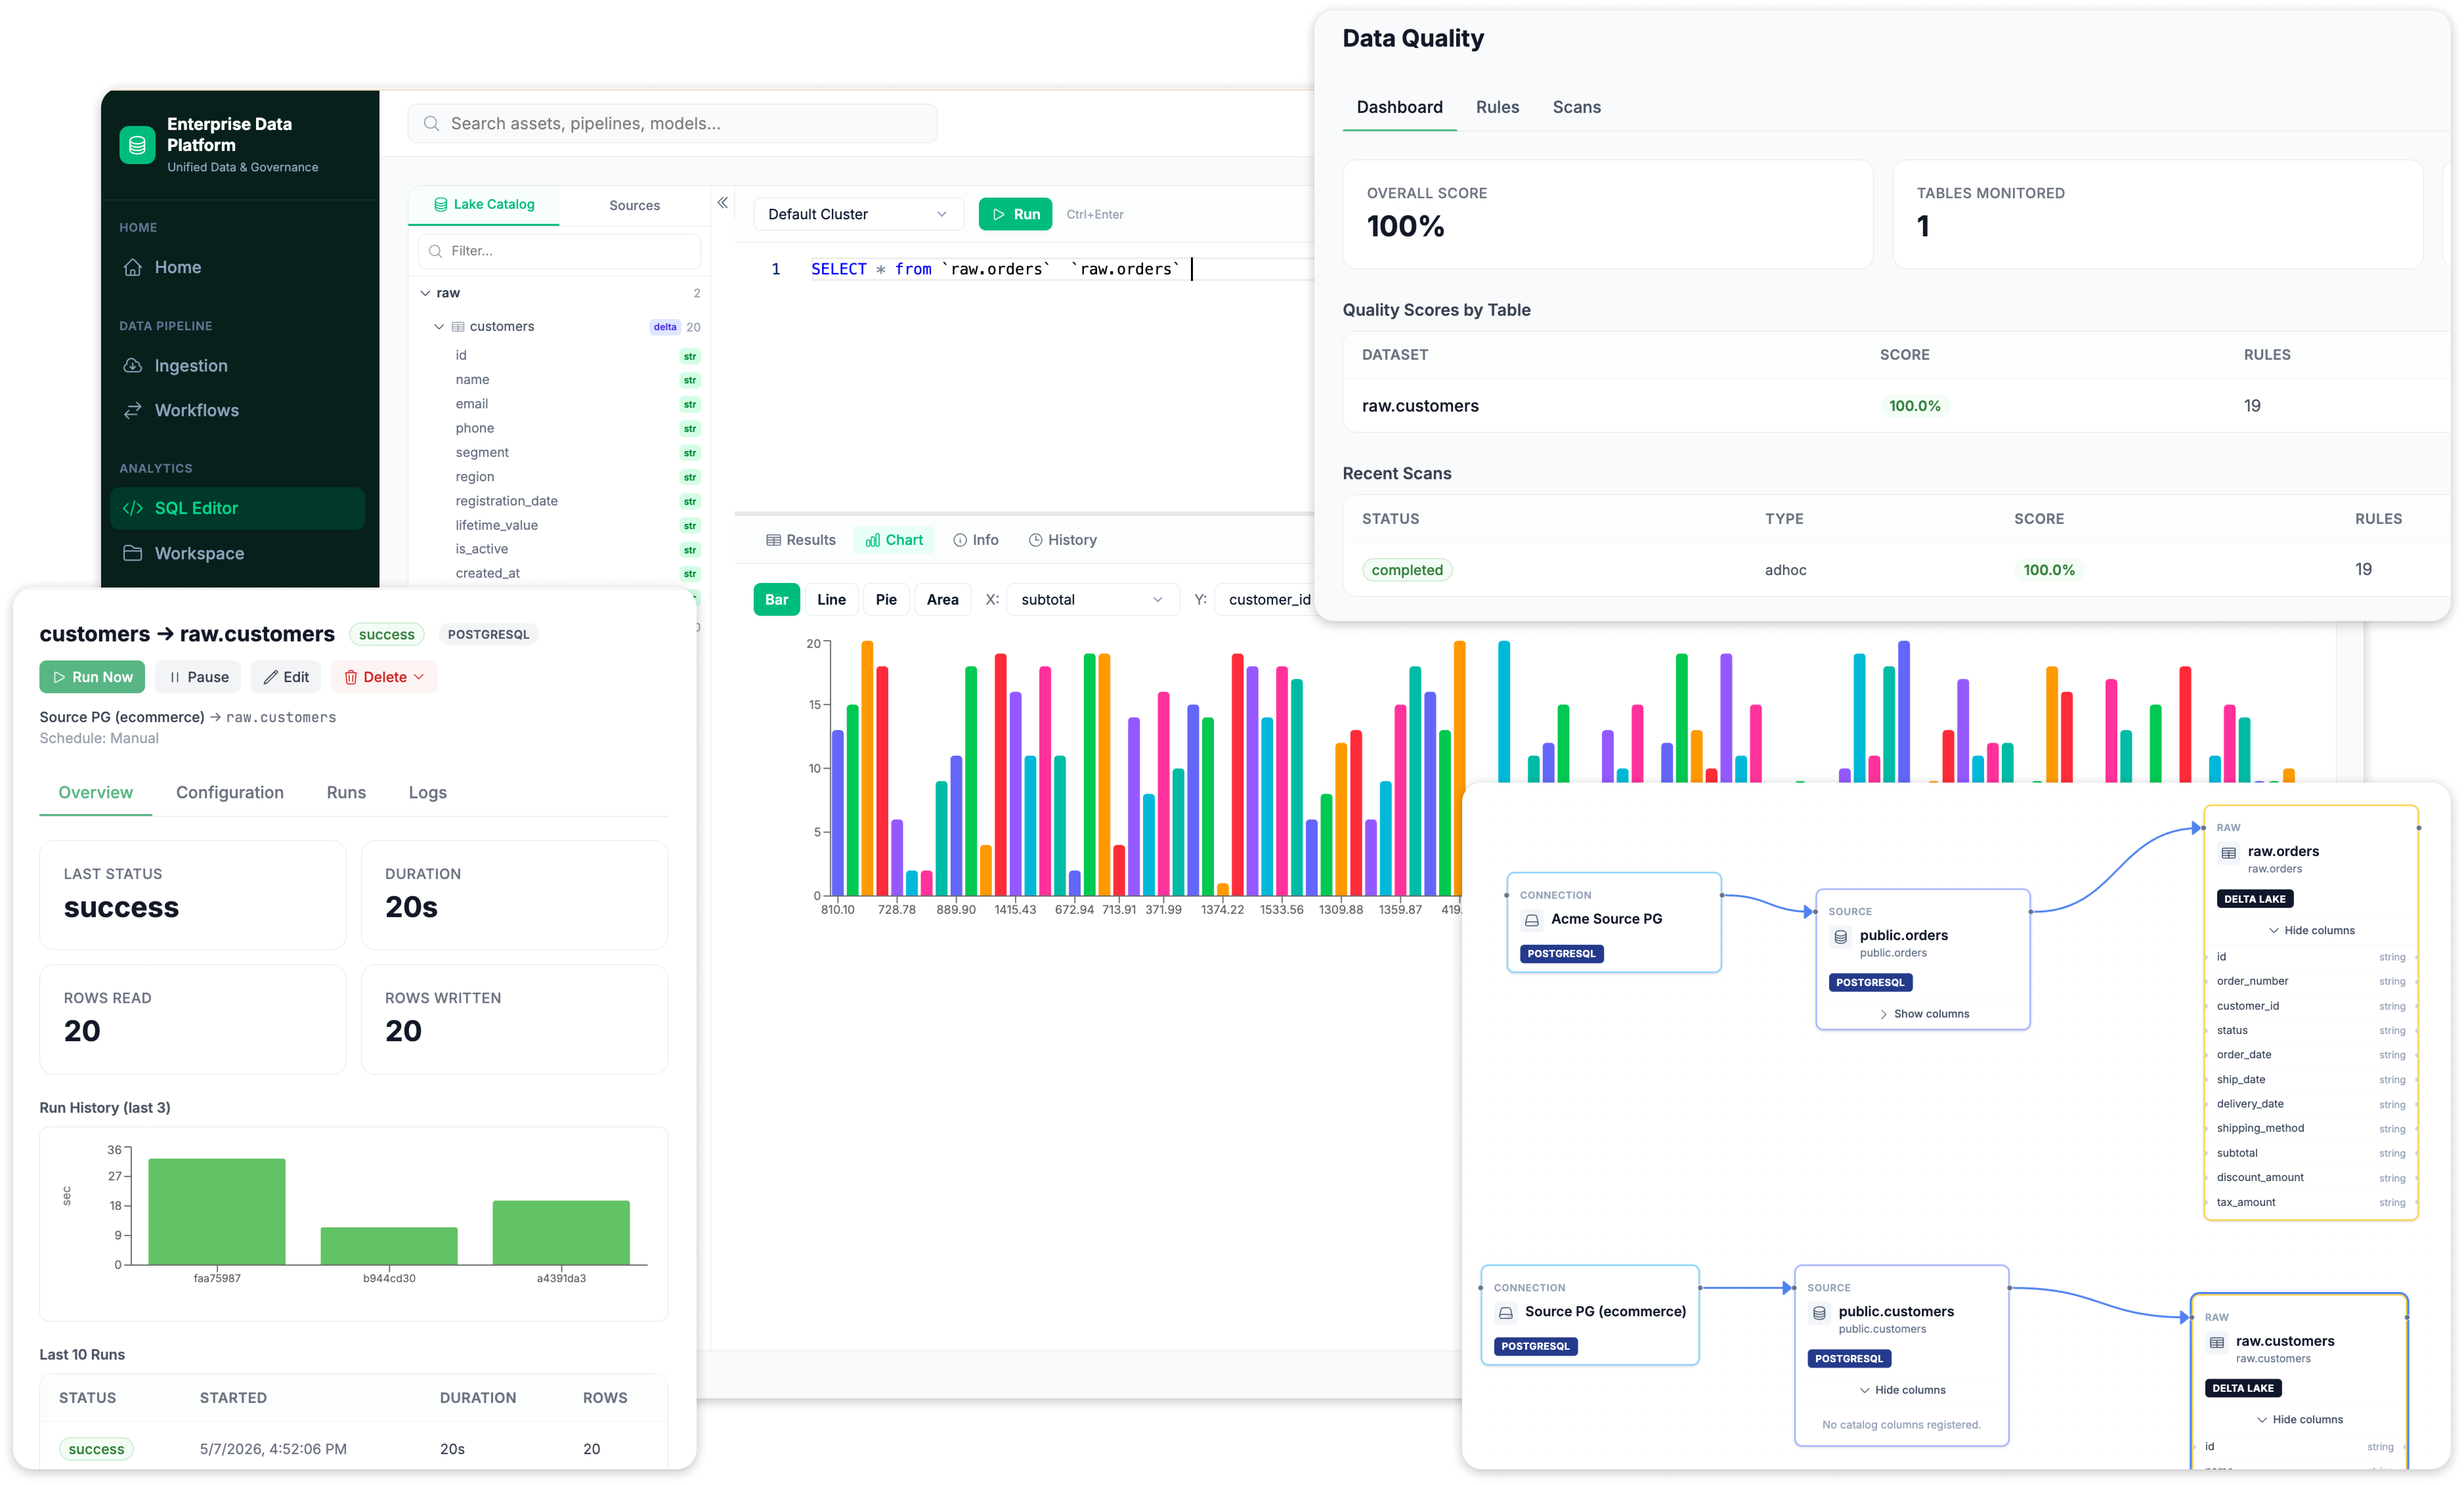Click the raw.orders table icon in lineage
The width and height of the screenshot is (2464, 1485).
[x=2228, y=853]
